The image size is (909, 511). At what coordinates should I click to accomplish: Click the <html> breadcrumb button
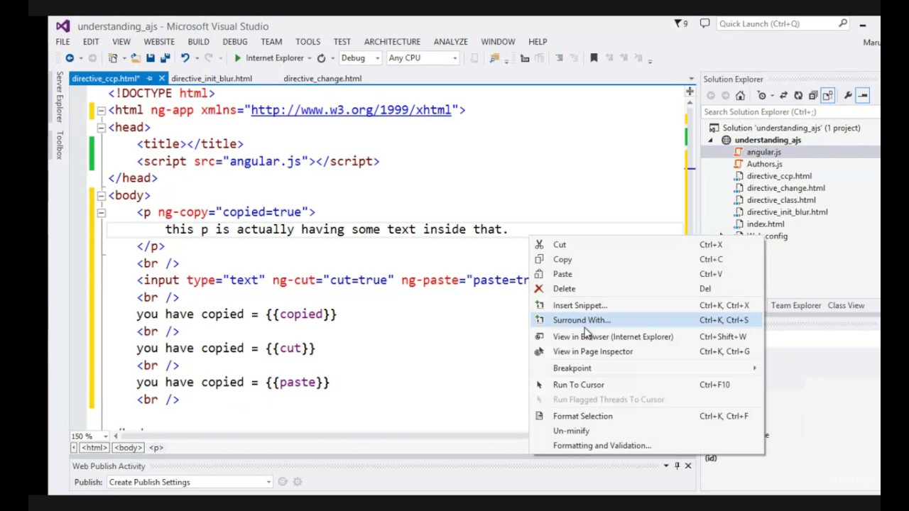tap(94, 448)
